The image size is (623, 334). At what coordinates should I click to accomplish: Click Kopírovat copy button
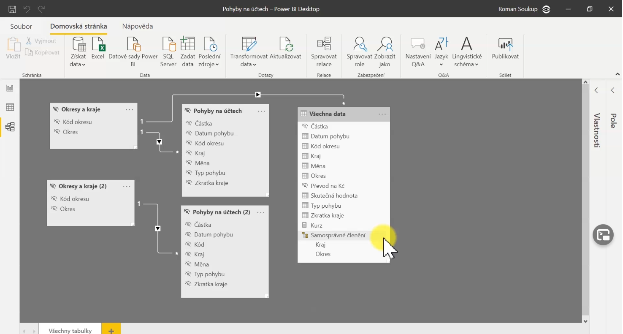pyautogui.click(x=42, y=52)
